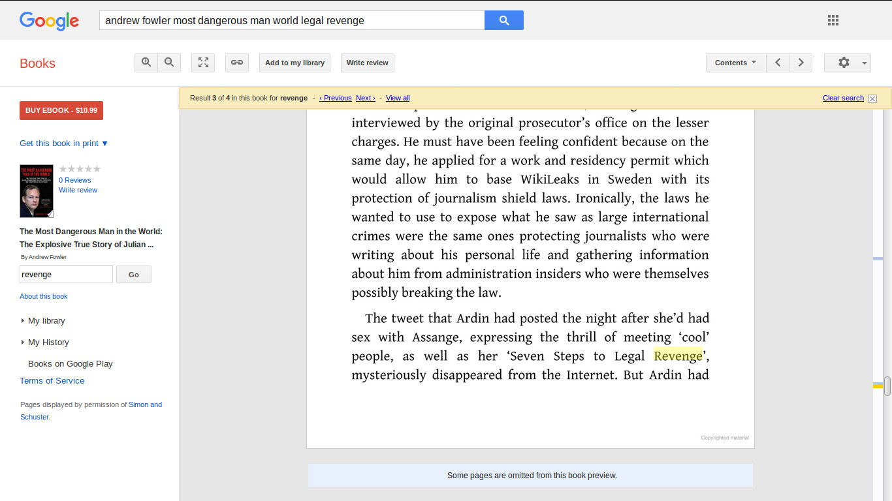The height and width of the screenshot is (501, 892).
Task: Click the Write review toolbar button
Action: (x=367, y=63)
